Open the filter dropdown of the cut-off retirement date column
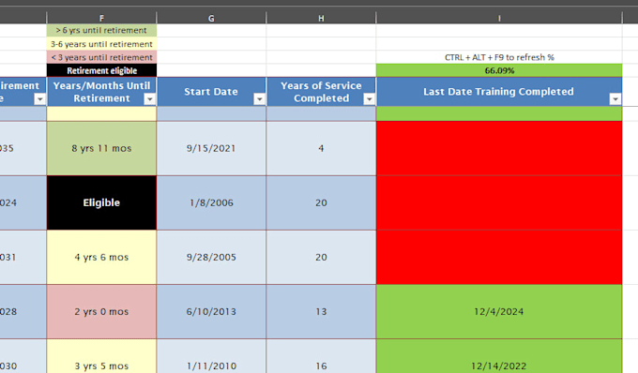 click(39, 99)
